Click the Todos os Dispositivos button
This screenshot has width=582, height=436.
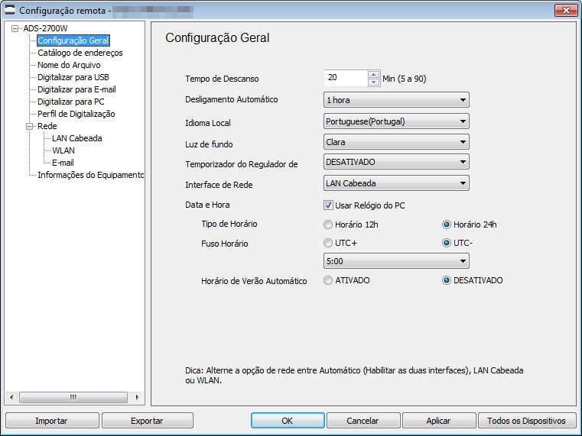[x=527, y=421]
